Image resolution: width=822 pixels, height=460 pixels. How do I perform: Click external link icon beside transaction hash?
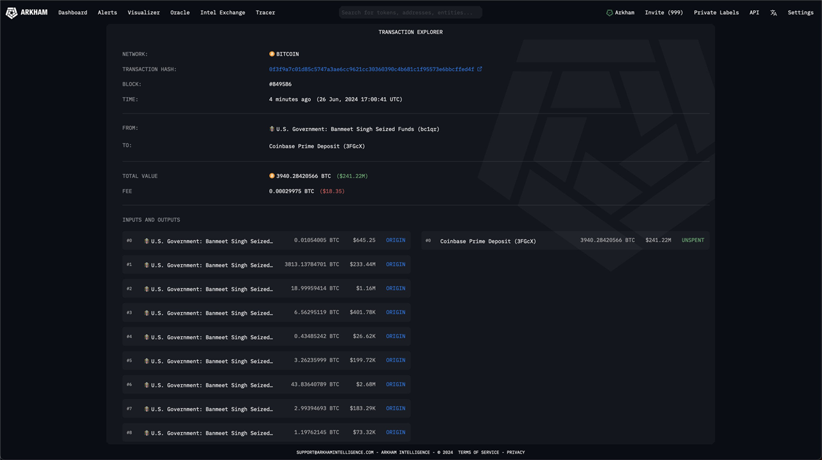click(x=480, y=69)
